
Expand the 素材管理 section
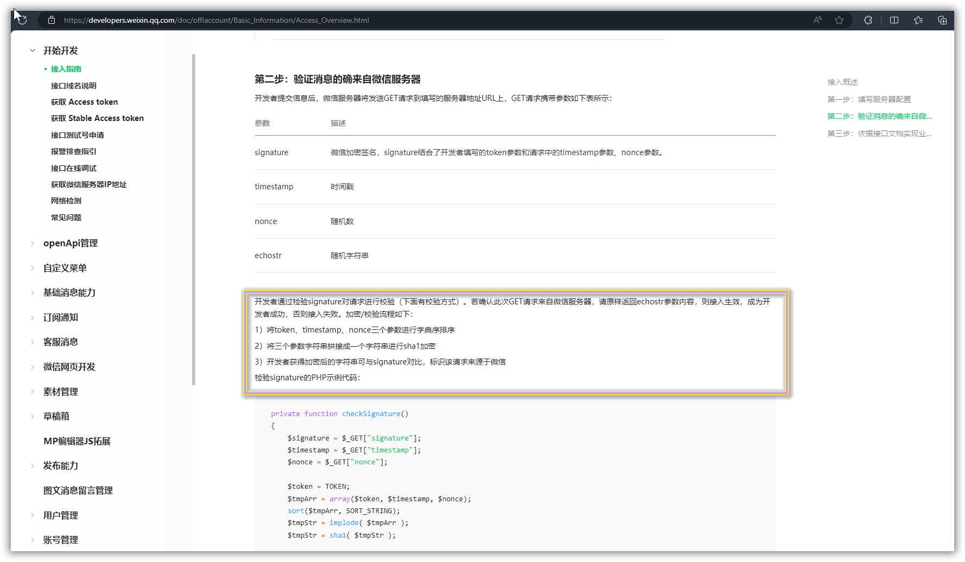click(33, 392)
